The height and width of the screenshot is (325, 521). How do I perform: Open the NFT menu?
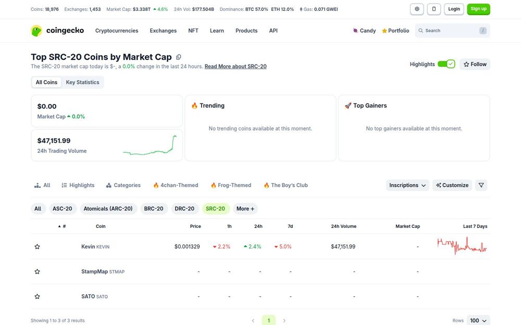[x=193, y=31]
